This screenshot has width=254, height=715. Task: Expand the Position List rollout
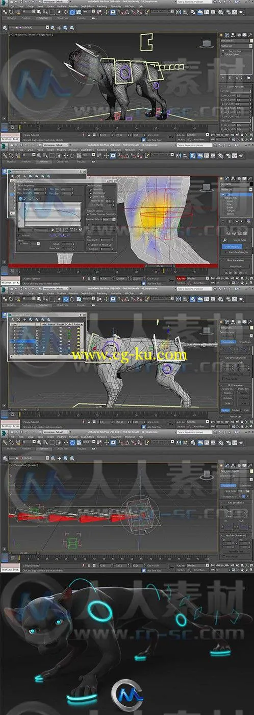[236, 417]
